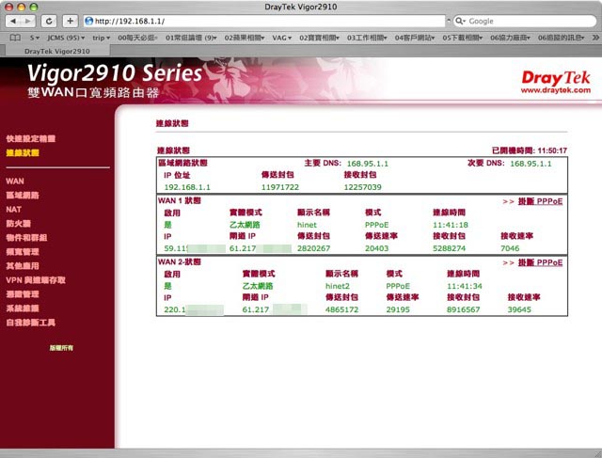Open the trip bookmarks folder
Screen dimensions: 602x458
101,38
